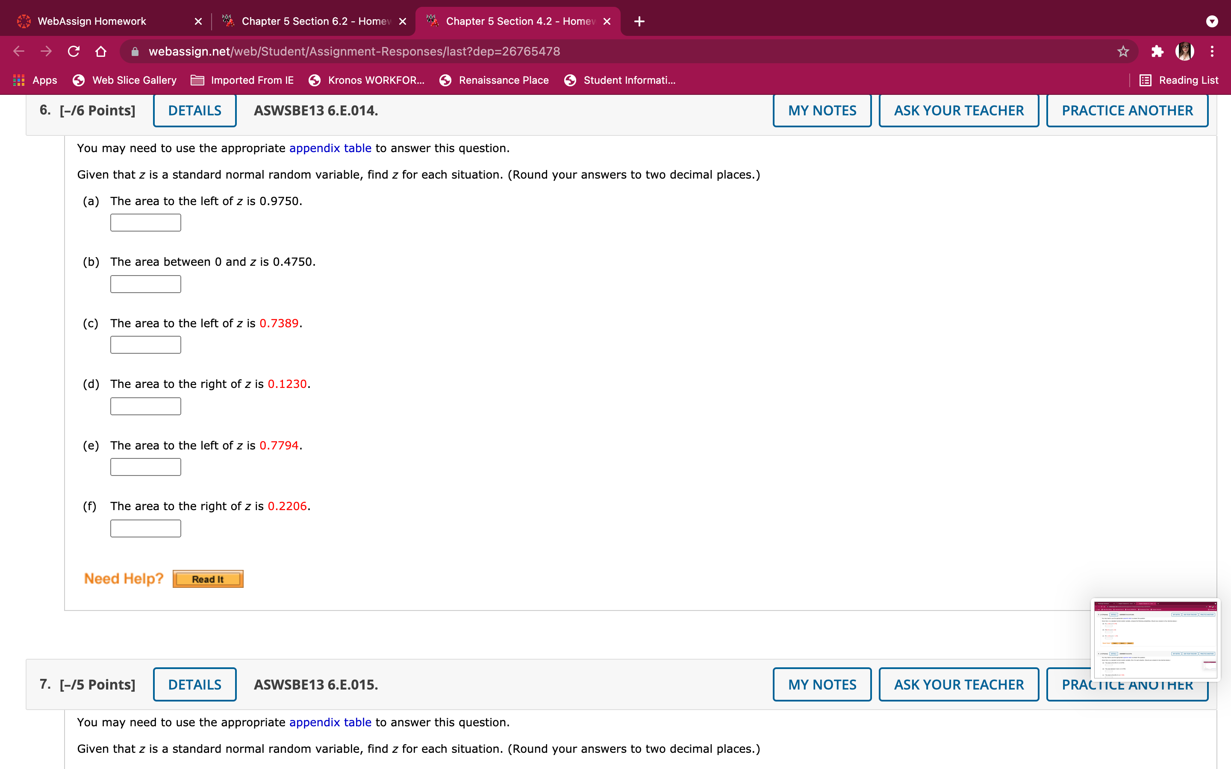Click PRACTICE ANOTHER for question 6
Image resolution: width=1231 pixels, height=769 pixels.
point(1127,110)
